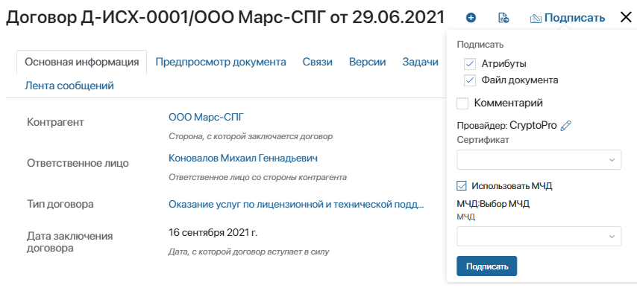Enable the Комментарий checkbox
This screenshot has width=637, height=288.
pyautogui.click(x=462, y=103)
